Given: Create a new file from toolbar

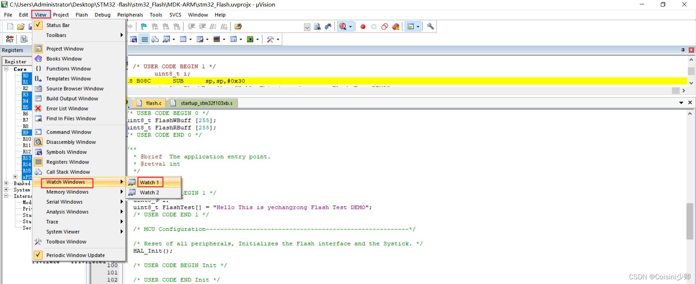Looking at the screenshot, I should (x=10, y=26).
